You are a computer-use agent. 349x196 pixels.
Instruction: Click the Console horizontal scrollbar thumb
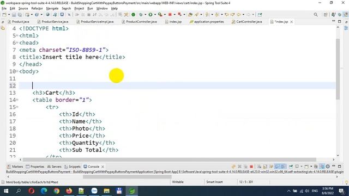coord(127,176)
